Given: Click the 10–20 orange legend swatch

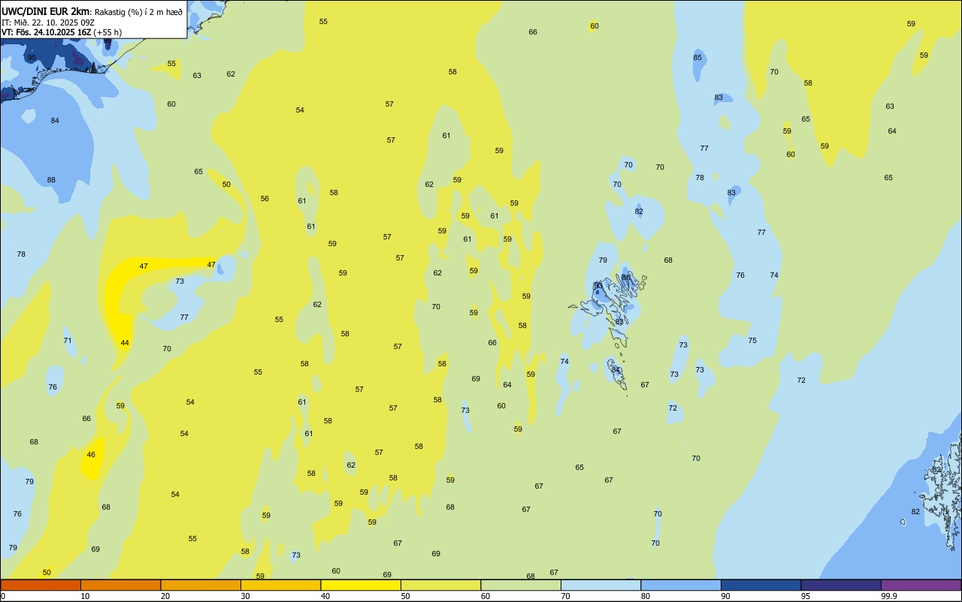Looking at the screenshot, I should click(x=120, y=585).
